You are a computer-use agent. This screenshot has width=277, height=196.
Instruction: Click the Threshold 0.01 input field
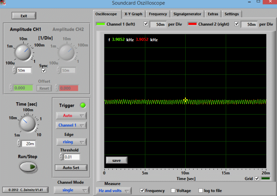[x=72, y=157]
